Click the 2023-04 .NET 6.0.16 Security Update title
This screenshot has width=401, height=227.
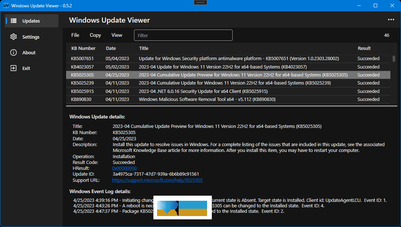click(x=203, y=91)
